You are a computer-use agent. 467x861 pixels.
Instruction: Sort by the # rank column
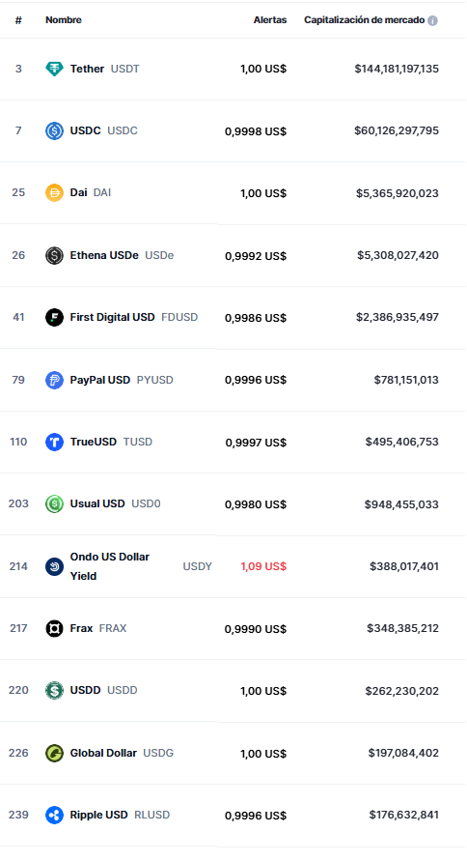tap(18, 20)
